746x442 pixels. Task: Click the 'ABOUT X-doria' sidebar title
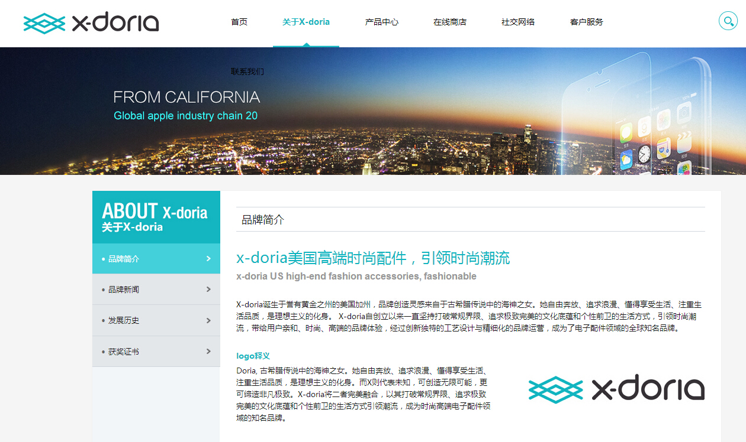[x=155, y=211]
